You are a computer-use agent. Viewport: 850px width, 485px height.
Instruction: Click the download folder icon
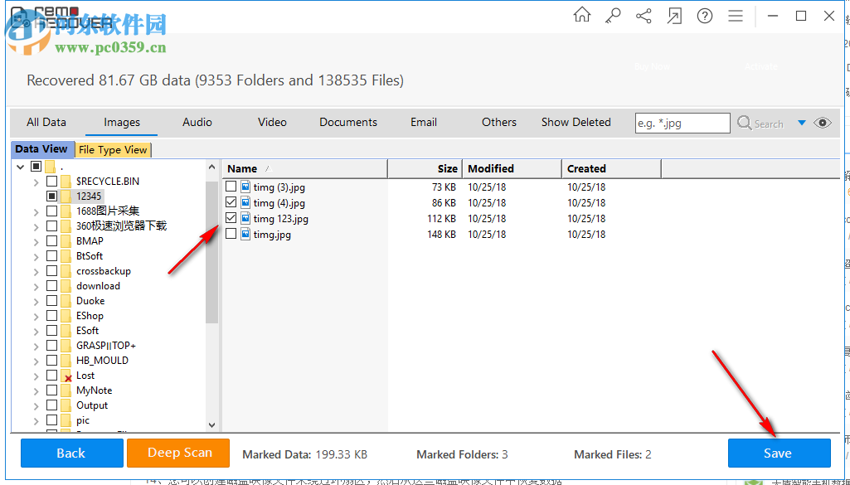66,285
